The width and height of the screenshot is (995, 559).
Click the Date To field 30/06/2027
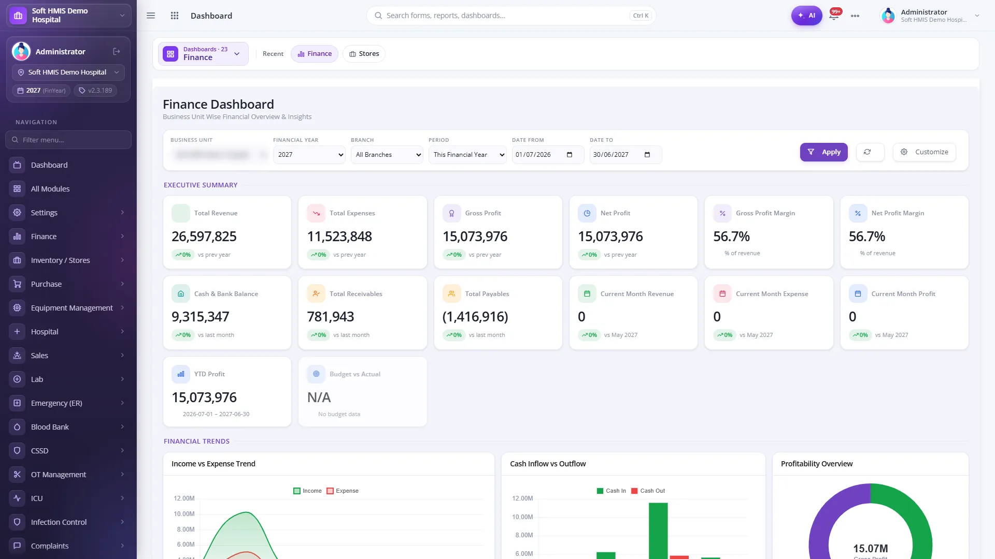pos(626,155)
